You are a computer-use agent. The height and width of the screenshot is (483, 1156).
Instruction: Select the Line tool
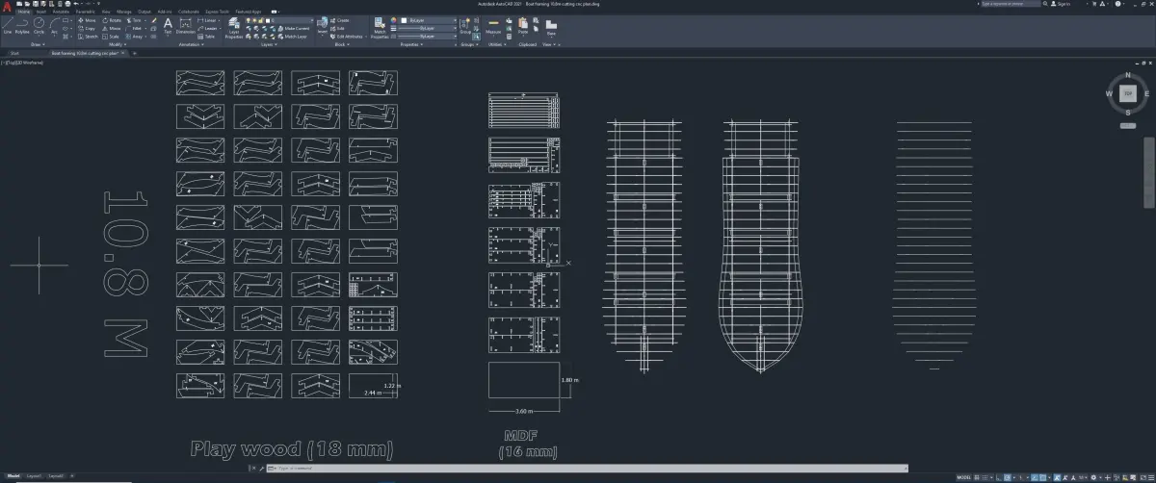coord(8,25)
